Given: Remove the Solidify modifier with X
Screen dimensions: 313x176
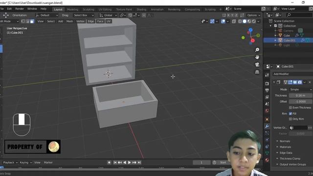Looking at the screenshot, I should tap(310, 82).
